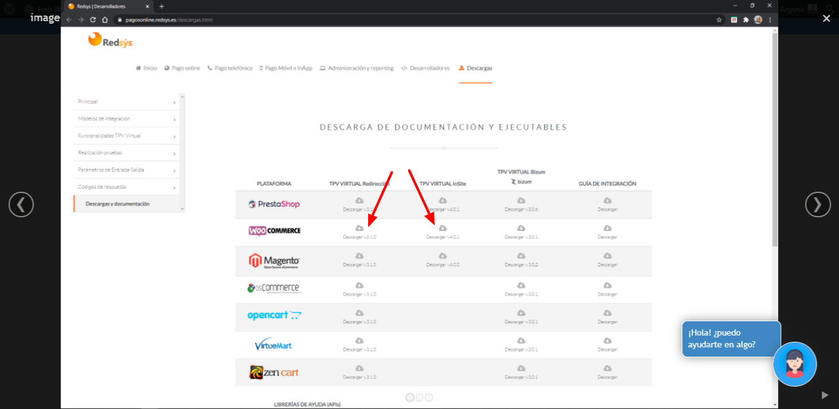Open the Inicio navigation item
Image resolution: width=839 pixels, height=409 pixels.
click(147, 68)
